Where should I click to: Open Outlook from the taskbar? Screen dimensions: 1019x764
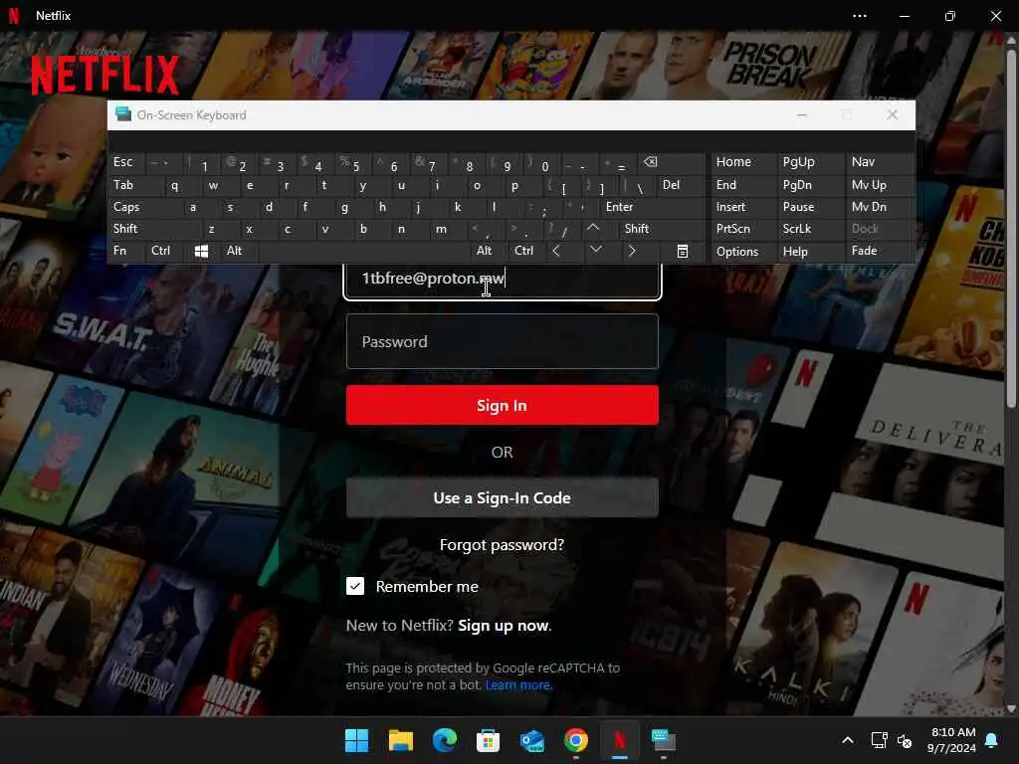point(532,740)
